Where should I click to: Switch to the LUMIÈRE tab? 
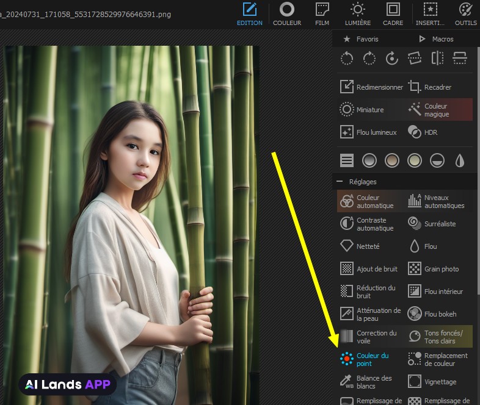(x=357, y=14)
